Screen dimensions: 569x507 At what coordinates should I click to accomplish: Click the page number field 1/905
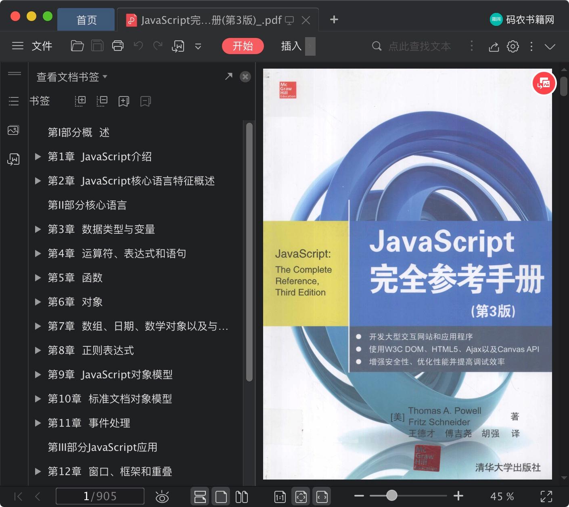100,496
